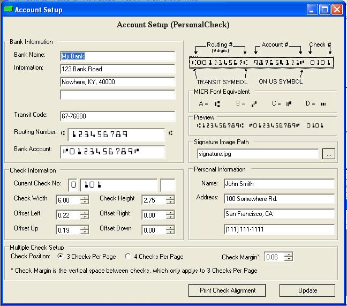Edit the Signature Image Path field
Image resolution: width=347 pixels, height=306 pixels.
(258, 154)
